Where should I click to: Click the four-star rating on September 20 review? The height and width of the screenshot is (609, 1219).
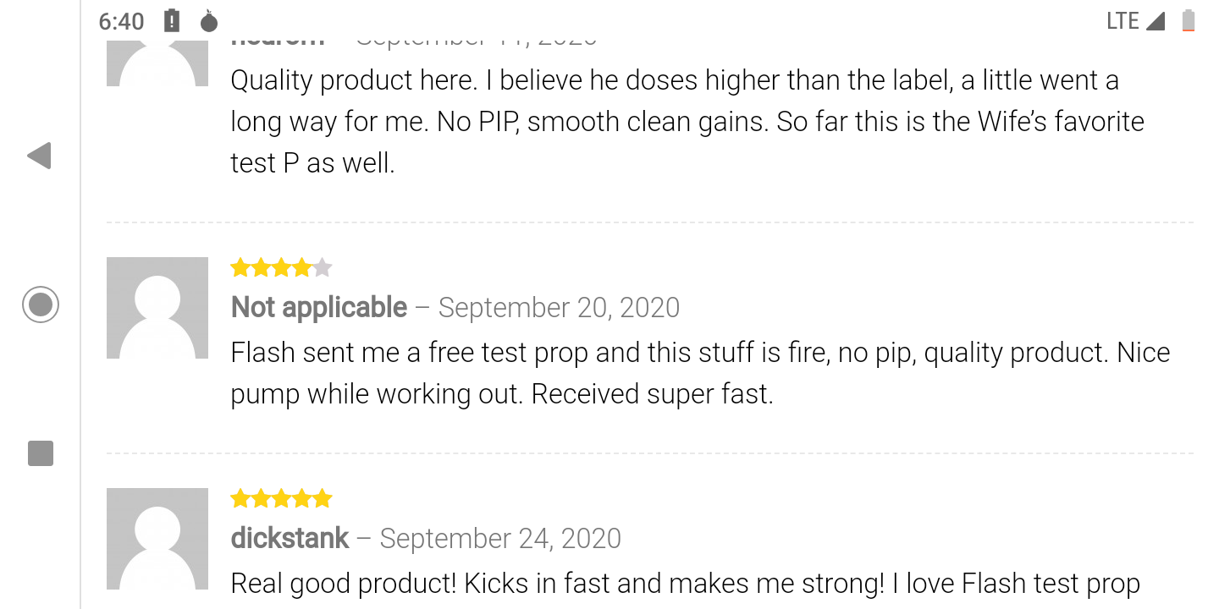coord(281,268)
